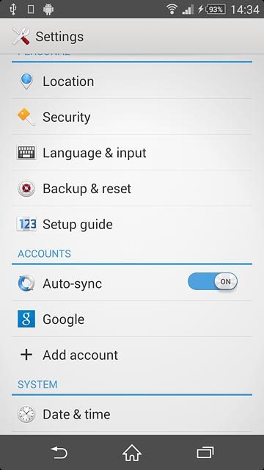The height and width of the screenshot is (470, 264).
Task: Open the Google account entry
Action: point(132,319)
